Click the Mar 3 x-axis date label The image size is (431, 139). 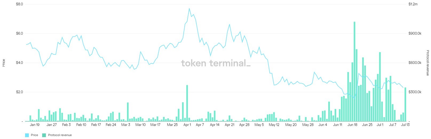(x=126, y=125)
